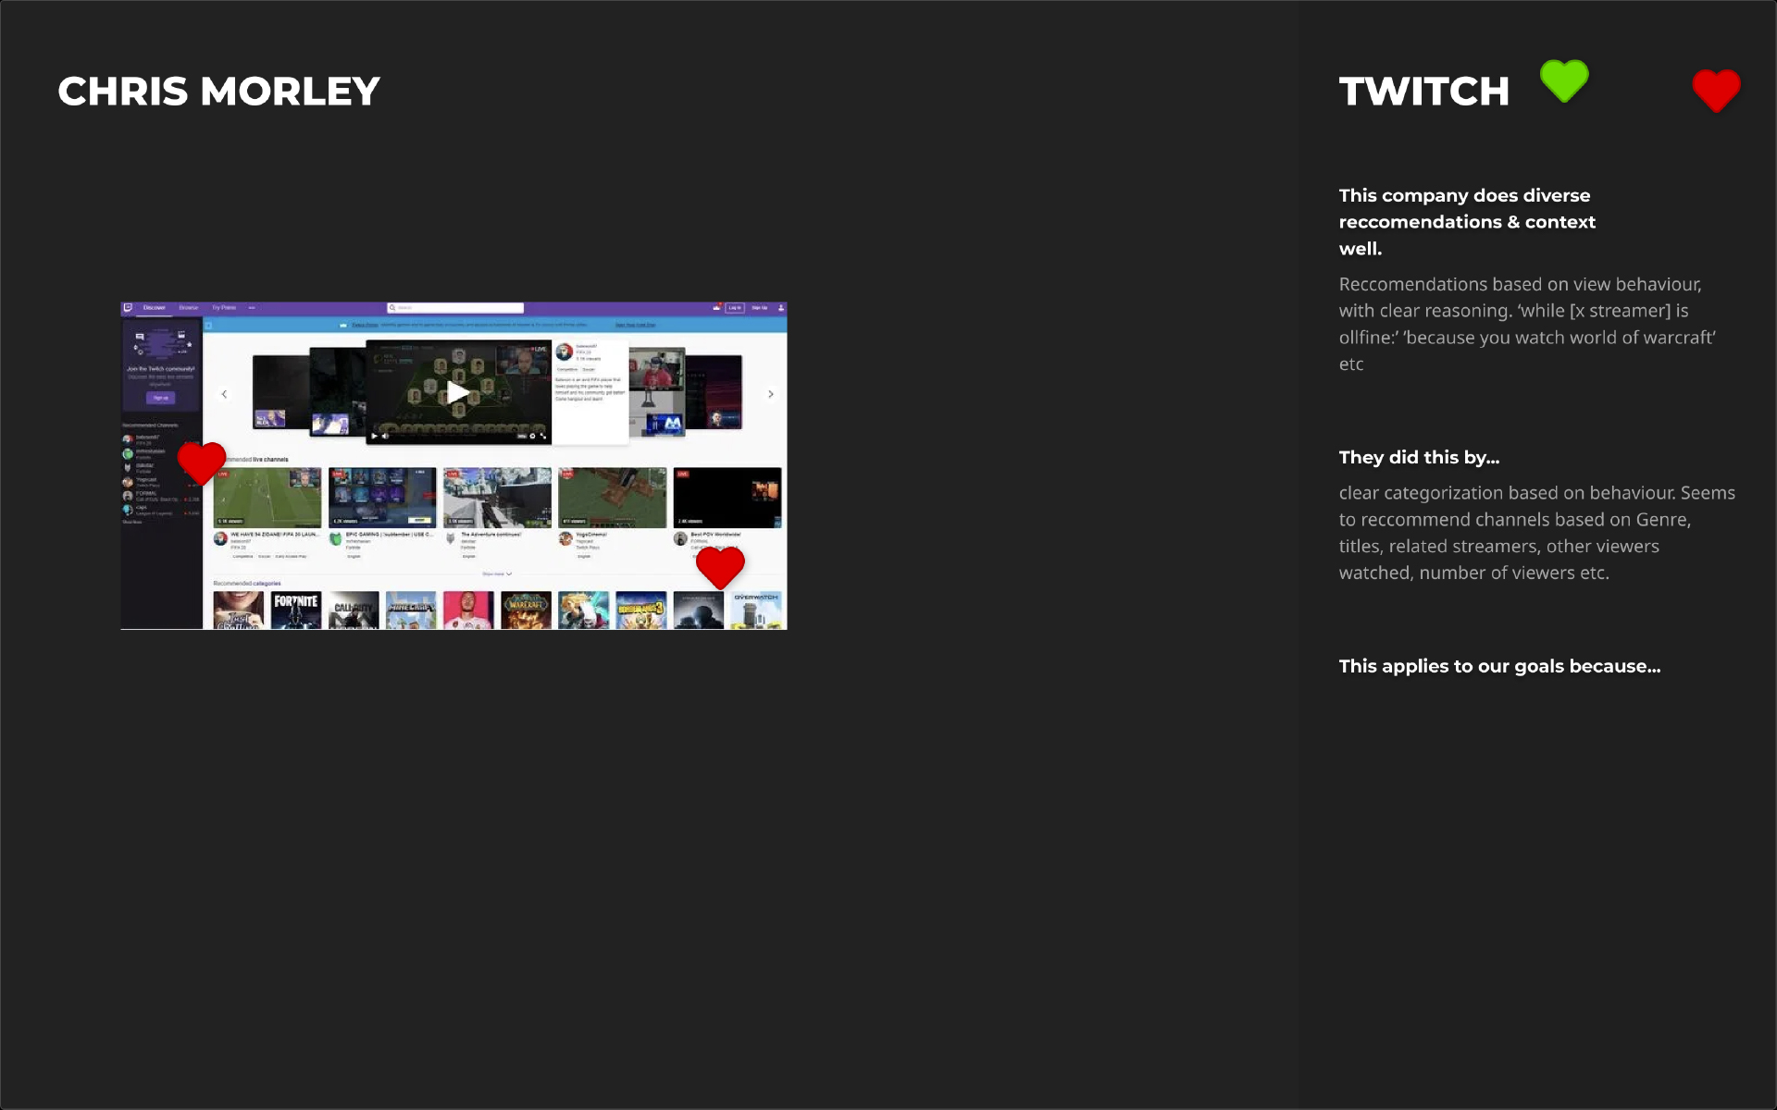The height and width of the screenshot is (1110, 1777).
Task: Go to next featured stream with right arrow
Action: tap(771, 394)
